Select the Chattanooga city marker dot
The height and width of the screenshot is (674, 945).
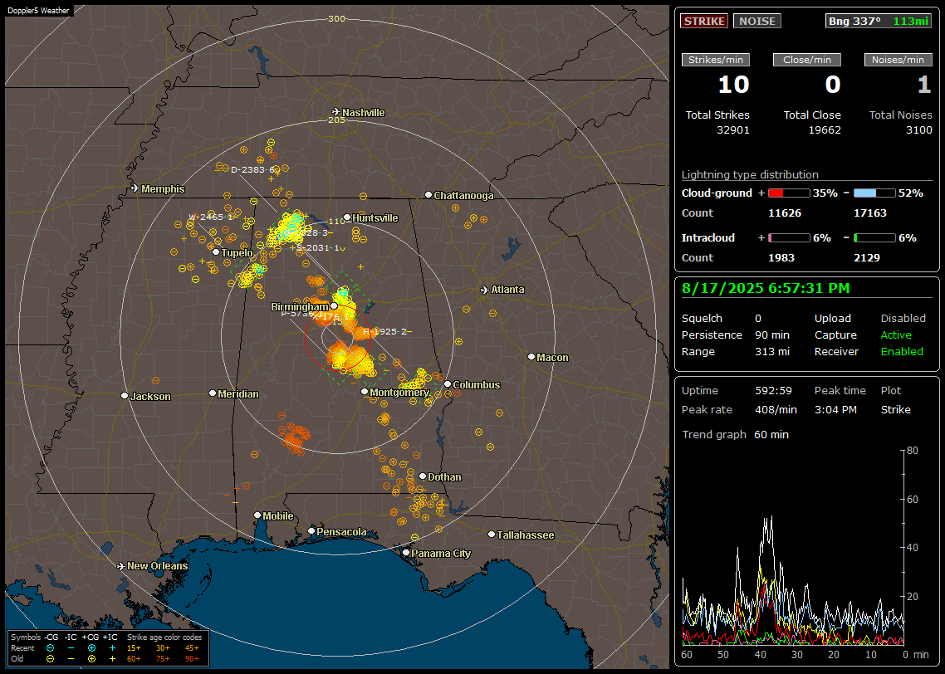[x=428, y=195]
